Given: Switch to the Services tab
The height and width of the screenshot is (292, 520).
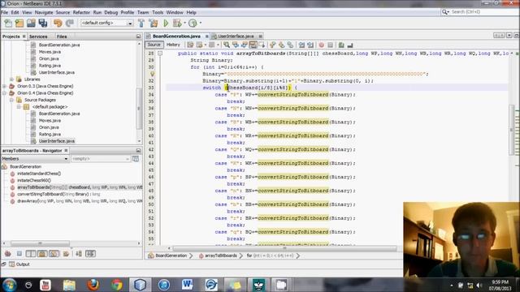Looking at the screenshot, I should (x=38, y=36).
